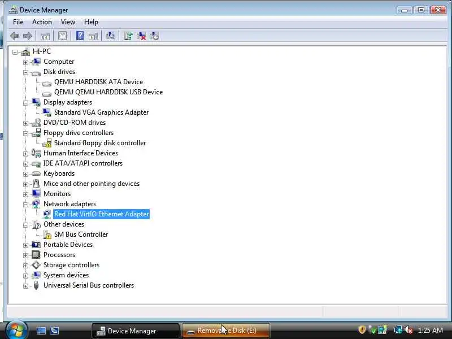Click the Disk drives category icon
Screen dimensions: 452x339
[36, 72]
